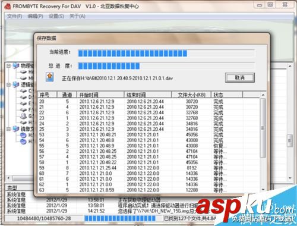Select row with 序号 21

(148, 107)
